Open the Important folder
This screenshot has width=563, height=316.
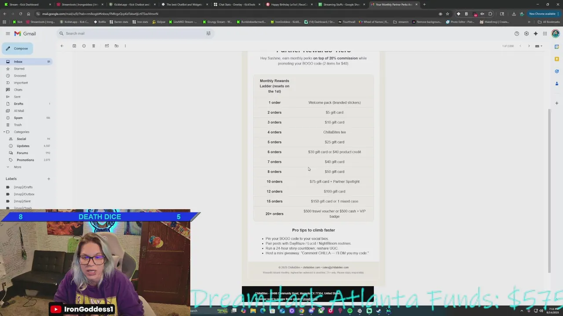26,83
